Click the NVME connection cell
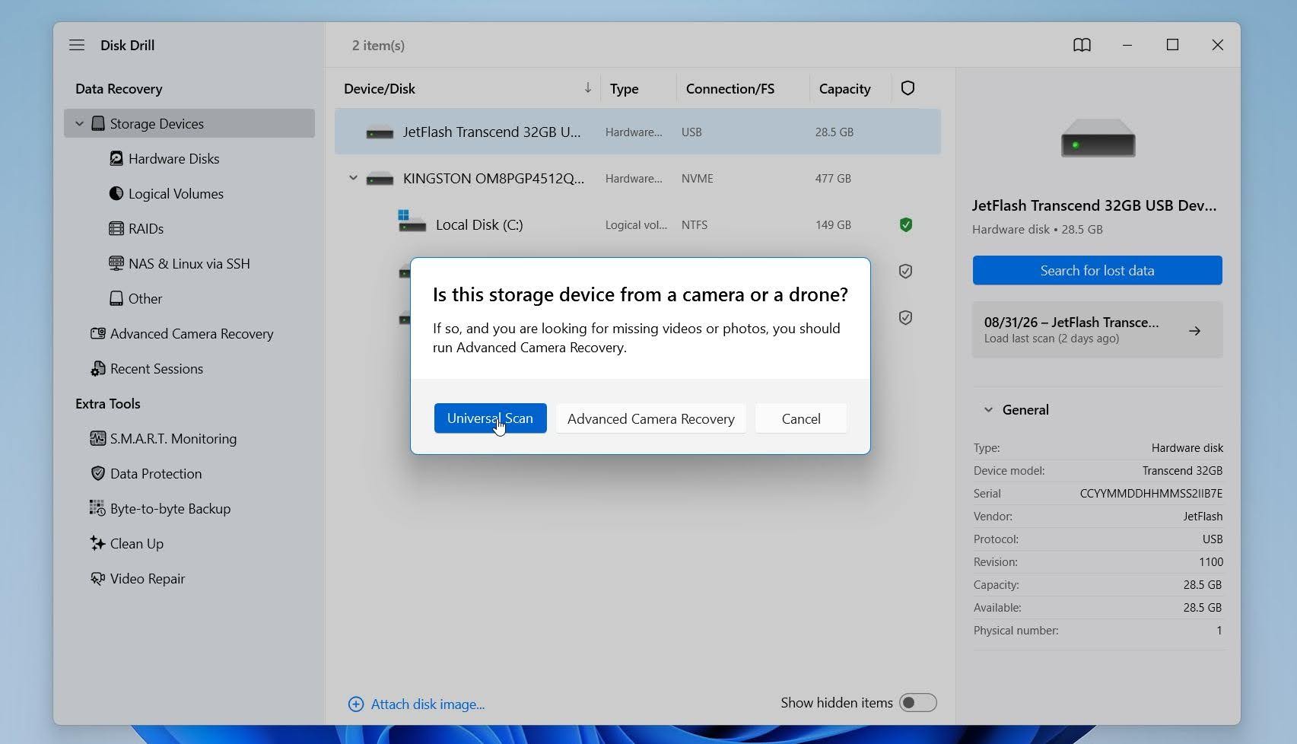1297x744 pixels. pos(698,178)
